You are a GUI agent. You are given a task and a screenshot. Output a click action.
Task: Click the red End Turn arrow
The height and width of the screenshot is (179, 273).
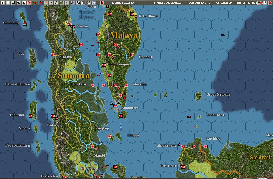[102, 3]
